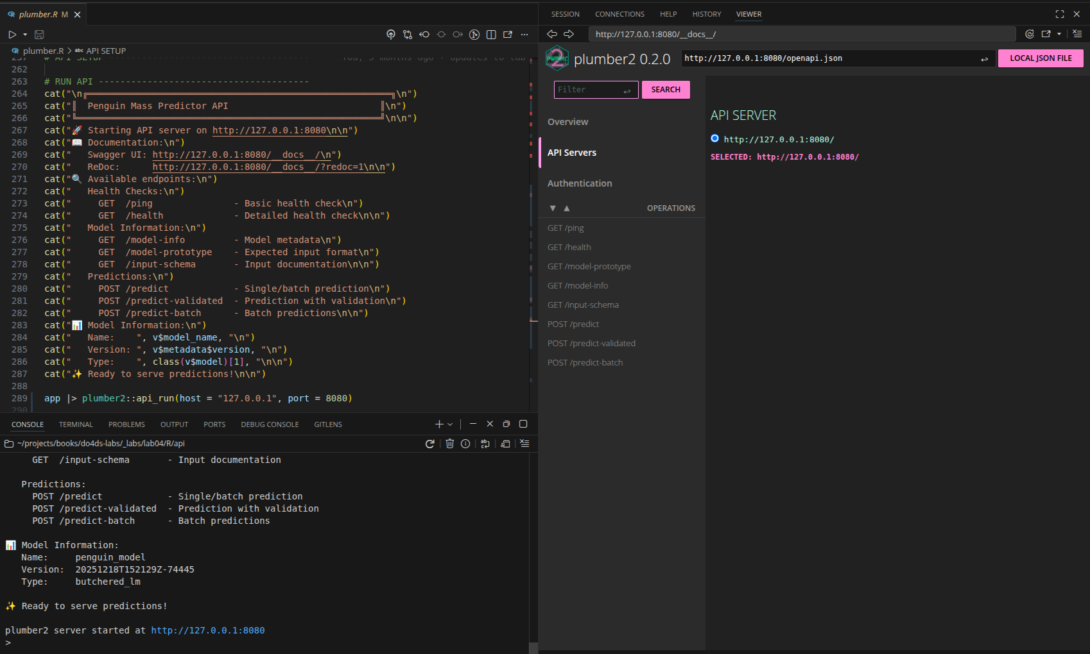Image resolution: width=1090 pixels, height=654 pixels.
Task: Click the Filter operations input
Action: [596, 90]
